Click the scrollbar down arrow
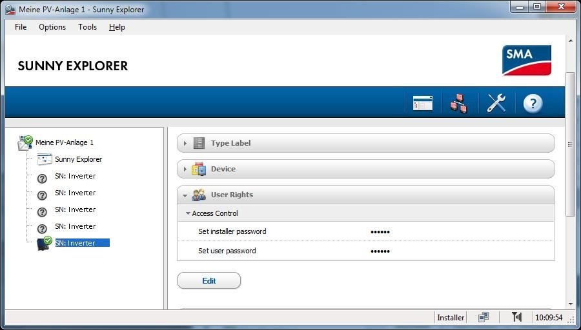This screenshot has width=581, height=330. click(570, 304)
